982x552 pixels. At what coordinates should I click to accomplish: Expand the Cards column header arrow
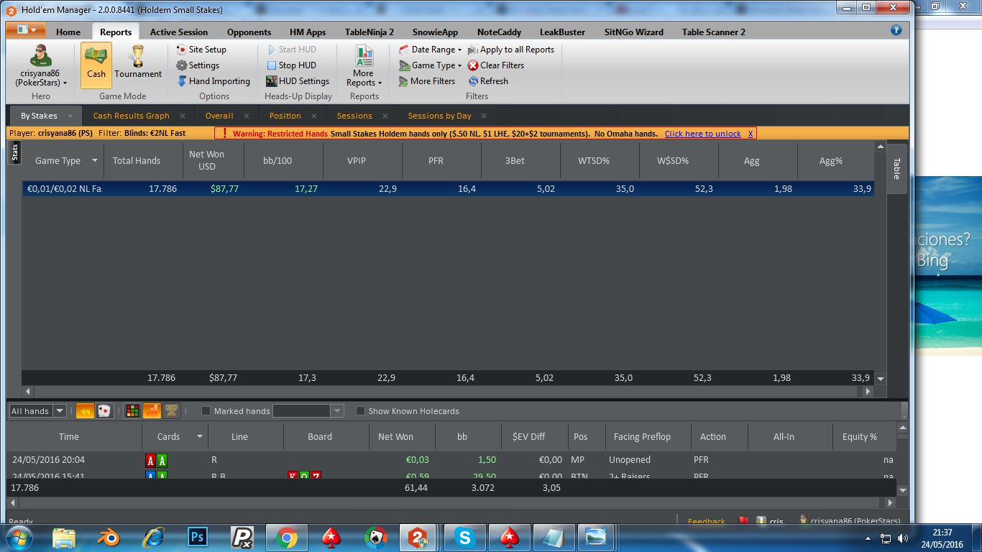(x=199, y=436)
